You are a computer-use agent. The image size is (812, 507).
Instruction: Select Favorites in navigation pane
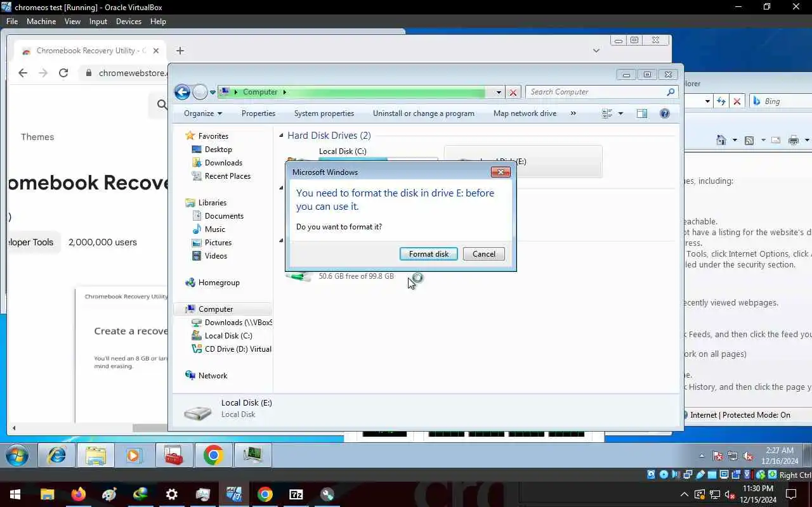[x=213, y=136]
